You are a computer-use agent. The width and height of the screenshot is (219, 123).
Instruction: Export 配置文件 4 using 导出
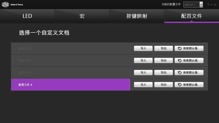pos(164,85)
